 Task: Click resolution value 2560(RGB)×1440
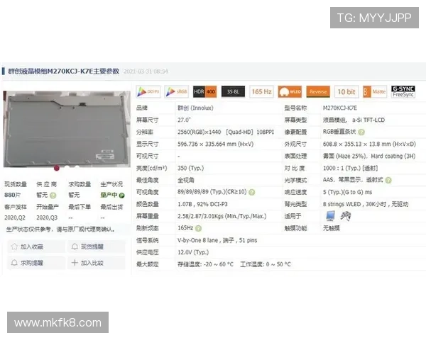[199, 132]
